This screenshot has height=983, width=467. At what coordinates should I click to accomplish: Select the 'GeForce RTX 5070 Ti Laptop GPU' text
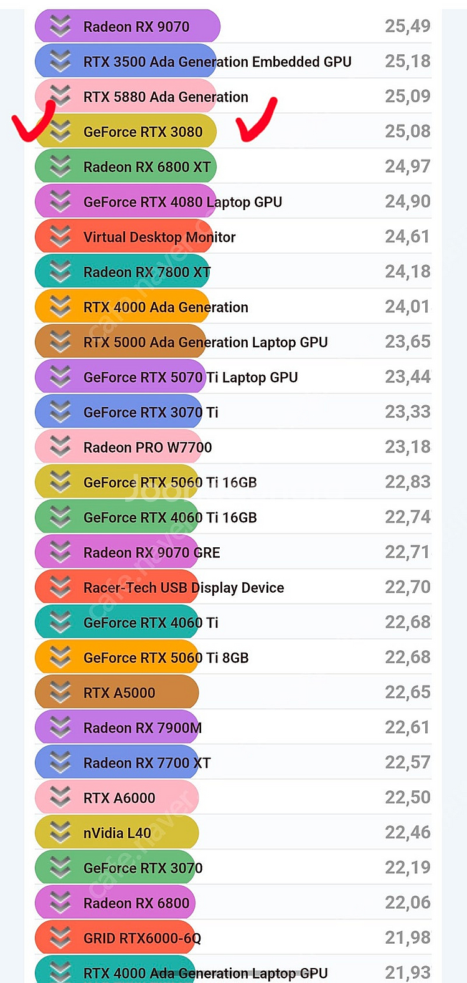click(x=191, y=378)
